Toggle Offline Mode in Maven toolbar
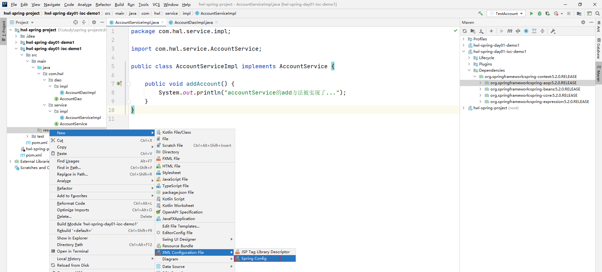Image resolution: width=602 pixels, height=272 pixels. tap(518, 31)
